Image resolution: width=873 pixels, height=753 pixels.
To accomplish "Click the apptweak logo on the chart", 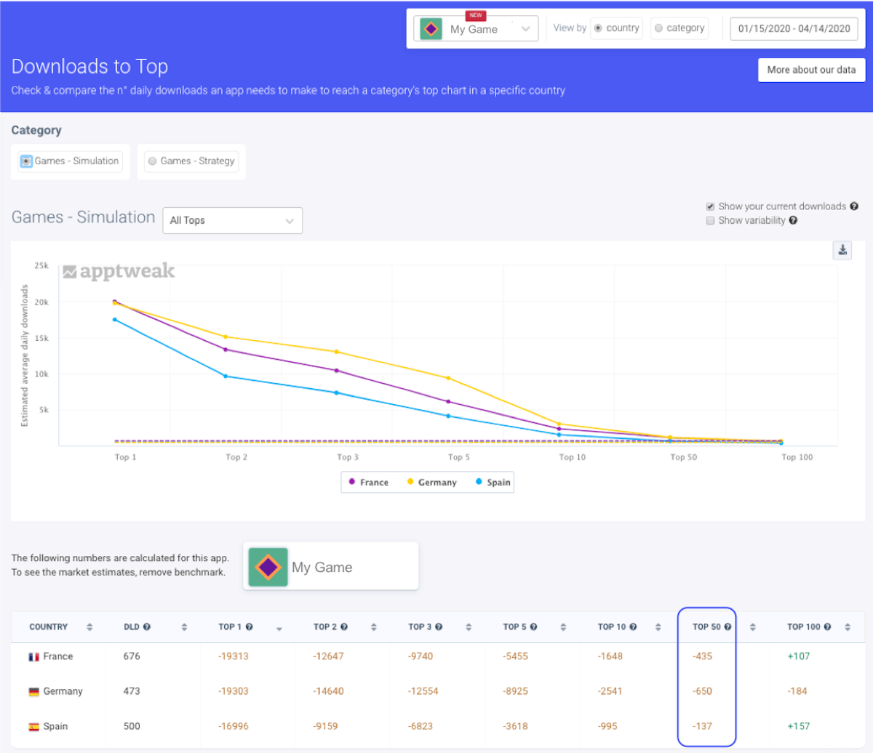I will coord(118,271).
